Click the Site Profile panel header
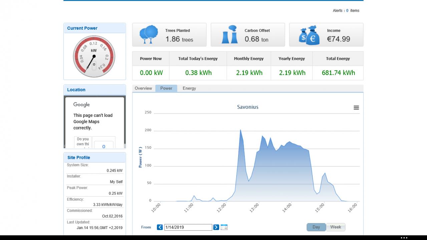Screen dimensions: 427x240 pos(95,158)
